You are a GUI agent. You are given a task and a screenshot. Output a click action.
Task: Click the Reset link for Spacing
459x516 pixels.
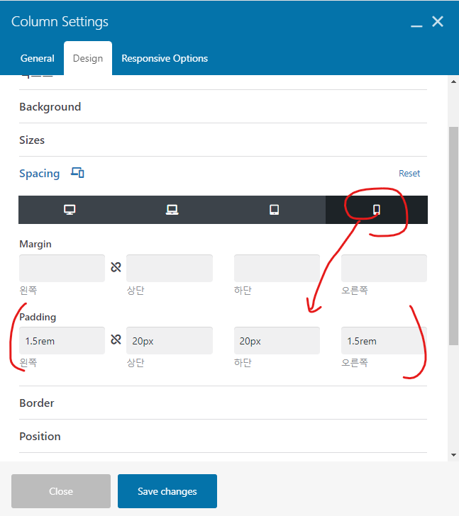coord(409,174)
